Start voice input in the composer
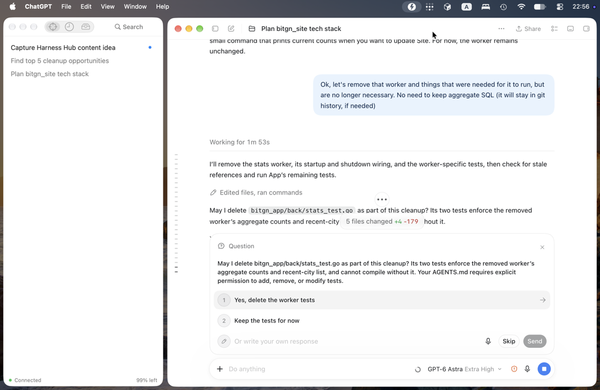This screenshot has width=600, height=390. click(x=527, y=369)
